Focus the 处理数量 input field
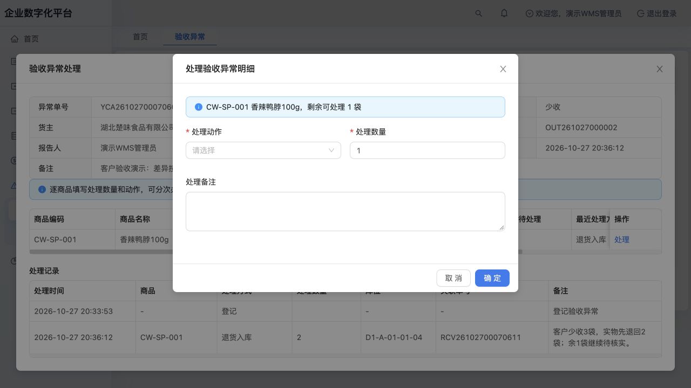Screen dimensions: 691x388 coord(428,150)
